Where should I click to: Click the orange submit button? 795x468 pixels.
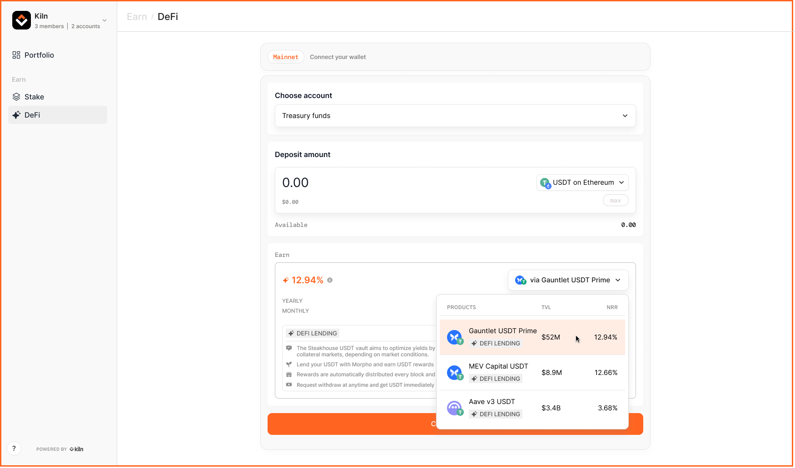[455, 424]
